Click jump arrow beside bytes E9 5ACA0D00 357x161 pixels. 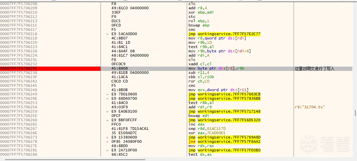(107, 34)
